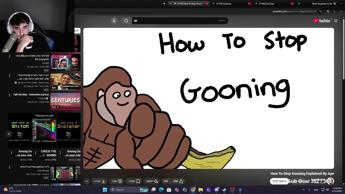This screenshot has height=194, width=345.
Task: Click YouTube search input field
Action: (180, 21)
